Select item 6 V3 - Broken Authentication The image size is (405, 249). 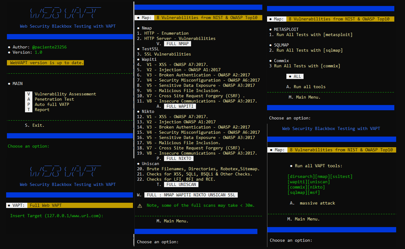coord(193,75)
